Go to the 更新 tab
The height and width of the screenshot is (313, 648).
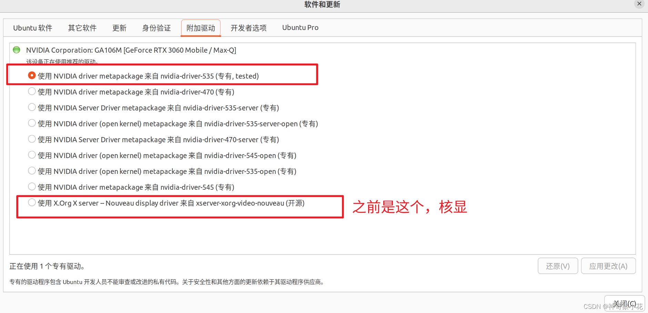click(x=119, y=28)
